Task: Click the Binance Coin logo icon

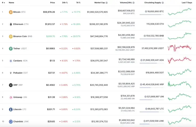Action: pyautogui.click(x=11, y=36)
